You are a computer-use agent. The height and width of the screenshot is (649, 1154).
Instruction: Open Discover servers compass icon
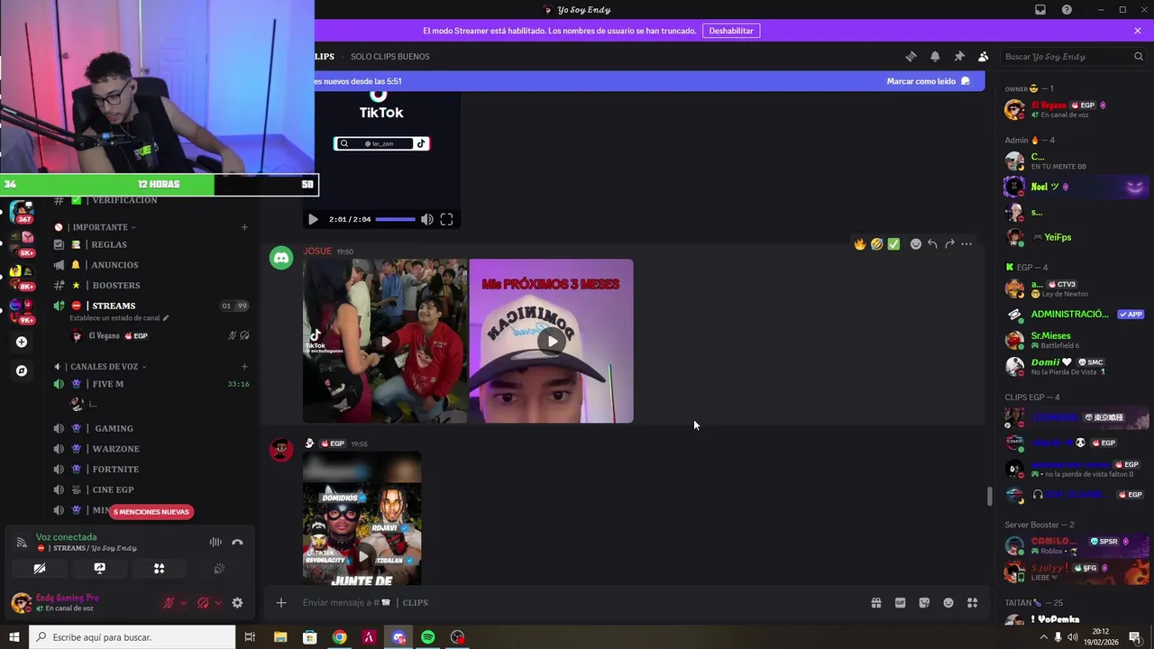[x=22, y=370]
